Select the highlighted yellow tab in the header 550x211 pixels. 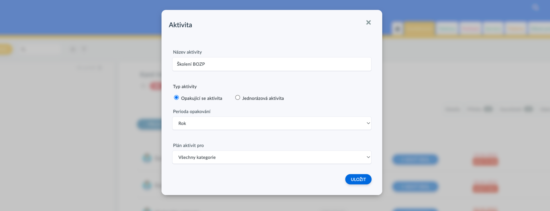click(419, 28)
